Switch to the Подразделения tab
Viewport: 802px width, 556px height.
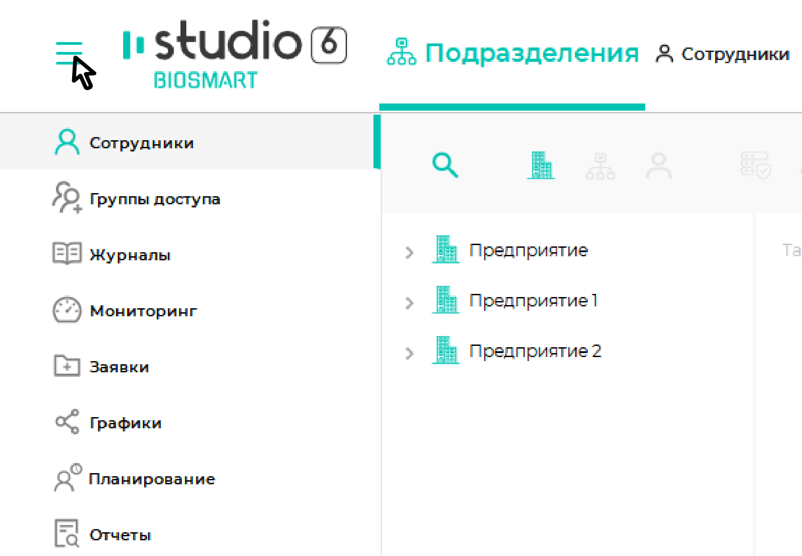point(513,53)
